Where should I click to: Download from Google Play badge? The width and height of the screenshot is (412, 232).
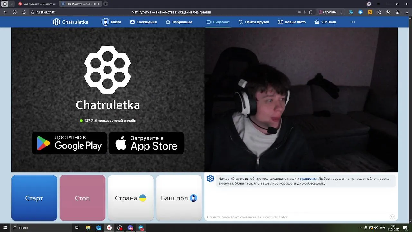click(69, 143)
